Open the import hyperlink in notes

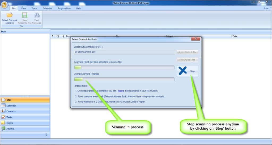tap(121, 91)
